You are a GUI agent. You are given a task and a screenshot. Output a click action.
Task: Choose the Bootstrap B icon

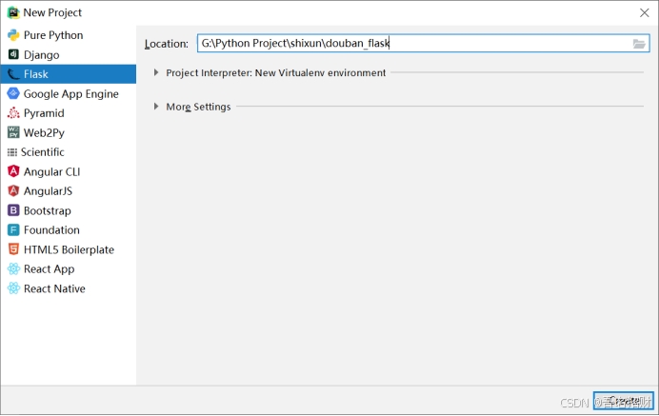click(x=13, y=210)
